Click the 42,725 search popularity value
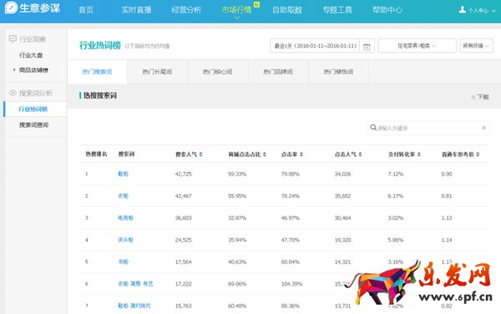 click(183, 174)
